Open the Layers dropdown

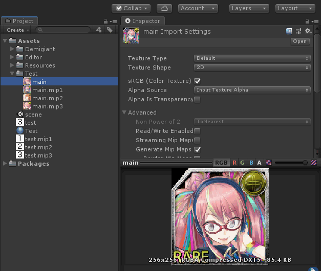coord(249,8)
